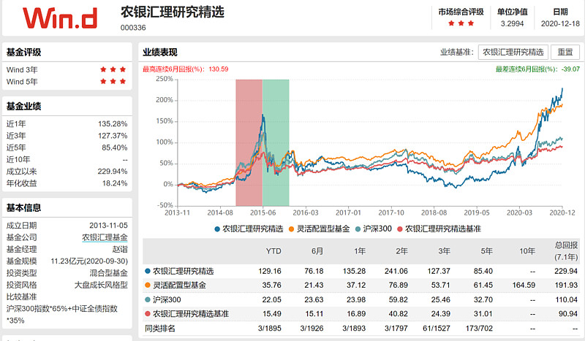Click the 6月 column header
Screen dimensions: 585x341
[317, 251]
